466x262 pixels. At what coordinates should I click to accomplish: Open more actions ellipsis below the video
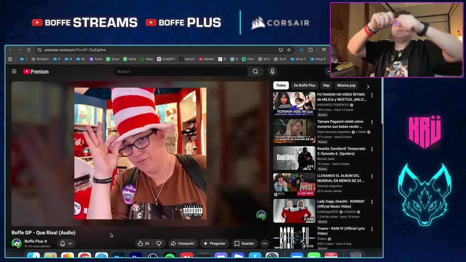(265, 243)
